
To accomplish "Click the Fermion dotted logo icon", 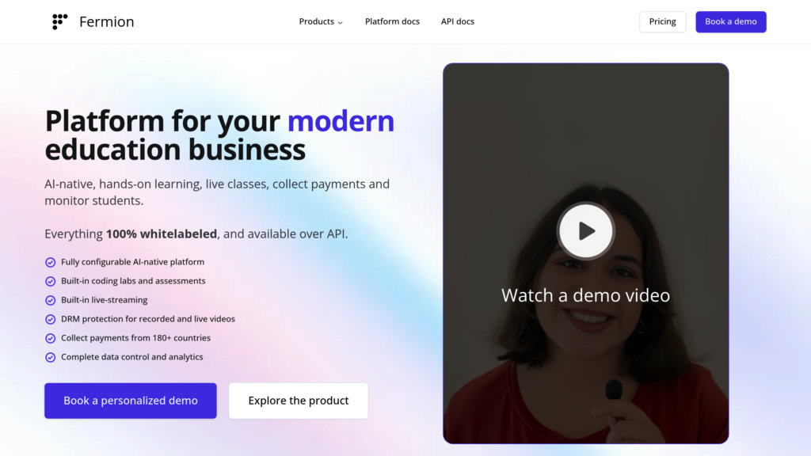I will pos(59,21).
